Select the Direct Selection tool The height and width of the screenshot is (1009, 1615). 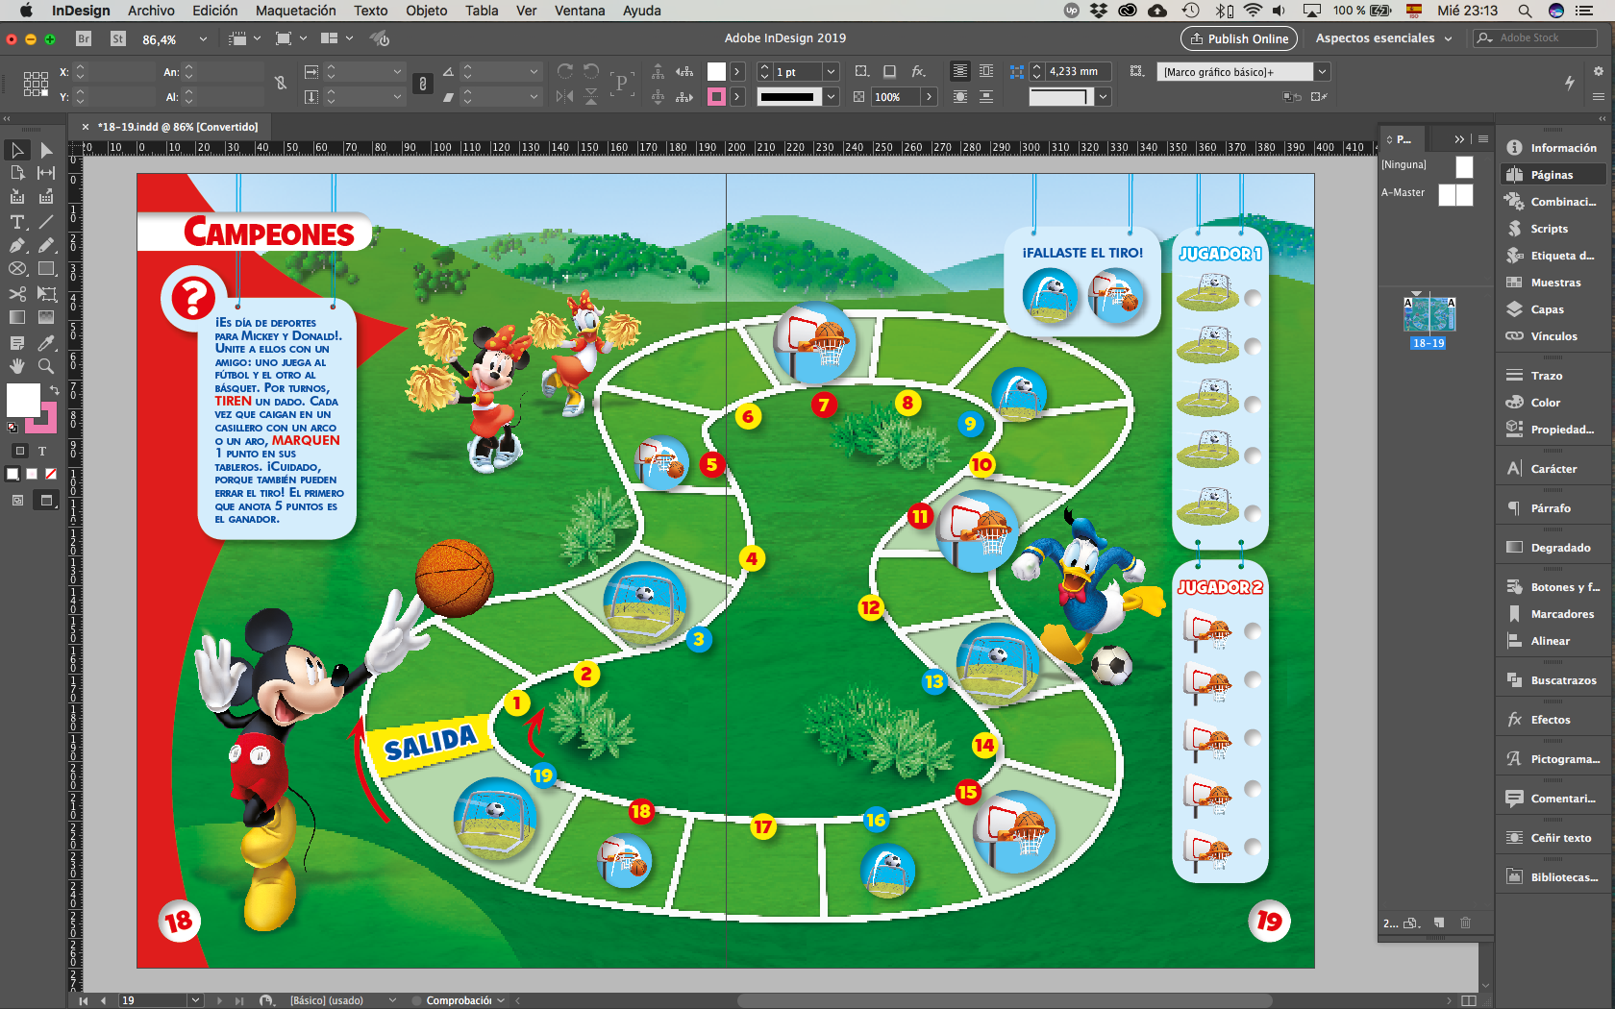(46, 150)
